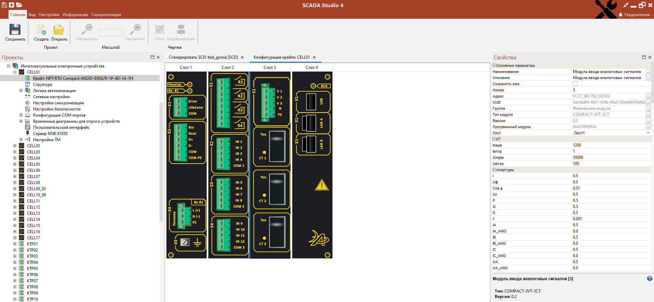Click the Выравнивание alignment icon
The height and width of the screenshot is (302, 654).
tap(181, 30)
